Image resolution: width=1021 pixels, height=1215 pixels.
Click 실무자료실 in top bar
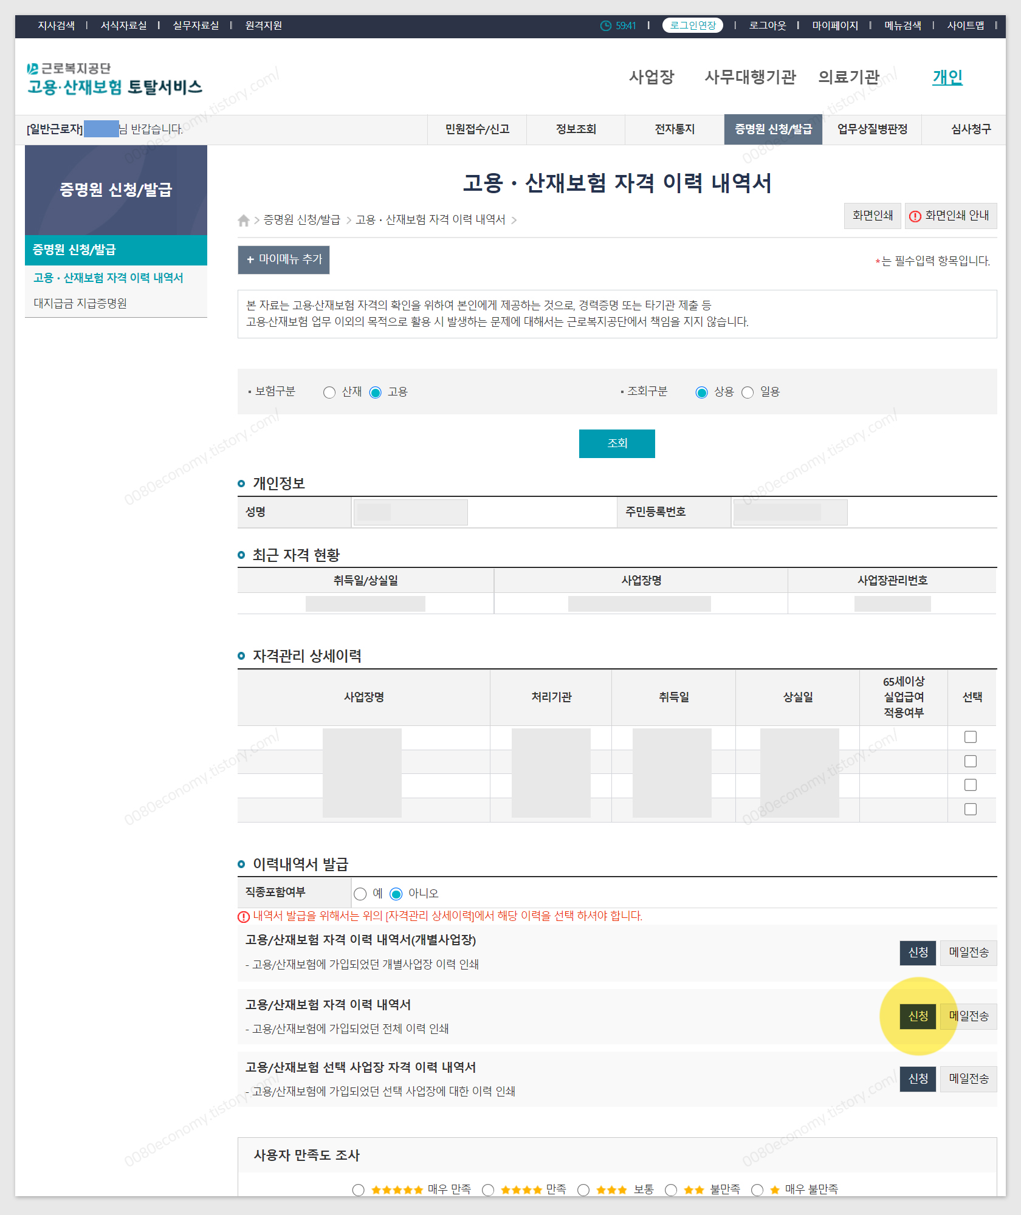pos(196,26)
